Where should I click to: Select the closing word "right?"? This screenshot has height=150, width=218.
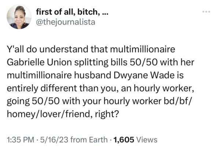coord(107,115)
